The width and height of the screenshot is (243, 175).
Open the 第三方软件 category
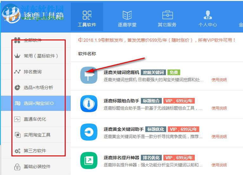[36, 151]
